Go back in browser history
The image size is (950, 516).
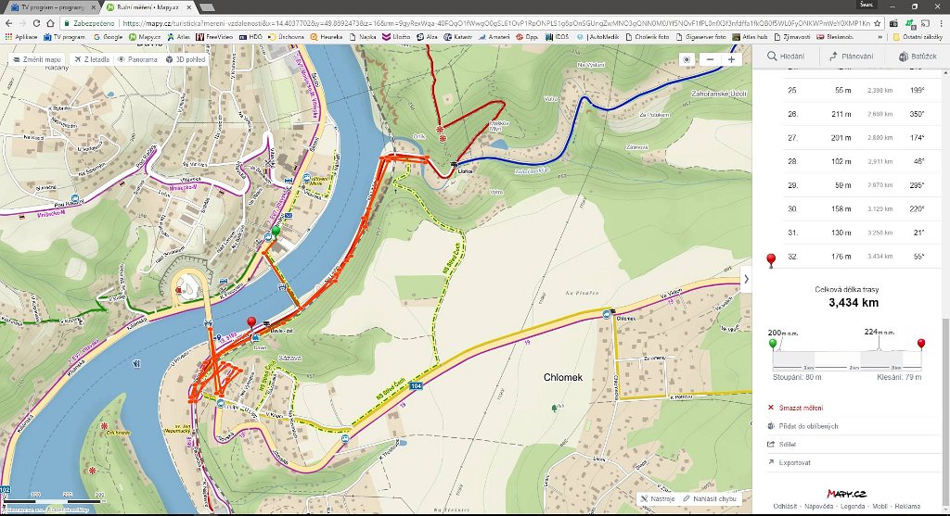coord(8,23)
